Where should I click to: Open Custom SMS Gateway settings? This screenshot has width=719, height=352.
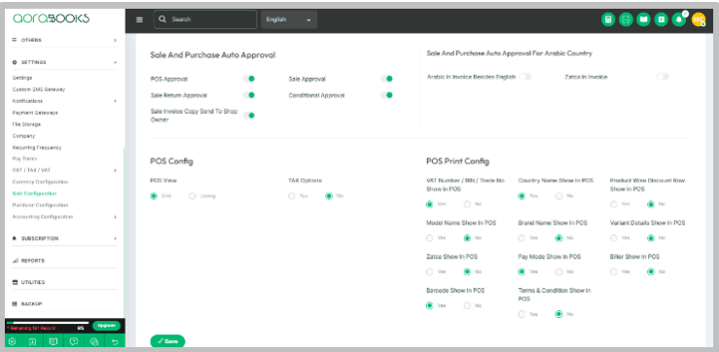click(x=39, y=89)
